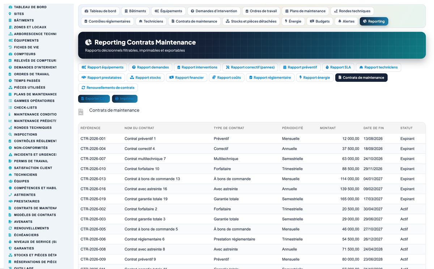Image resolution: width=434 pixels, height=269 pixels.
Task: Open the Rapport financier report
Action: (x=186, y=77)
